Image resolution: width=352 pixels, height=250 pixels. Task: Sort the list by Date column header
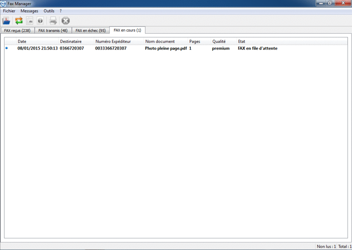click(22, 41)
